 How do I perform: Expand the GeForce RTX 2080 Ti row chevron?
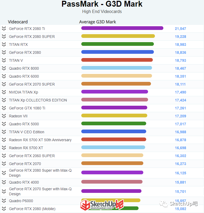point(4,29)
